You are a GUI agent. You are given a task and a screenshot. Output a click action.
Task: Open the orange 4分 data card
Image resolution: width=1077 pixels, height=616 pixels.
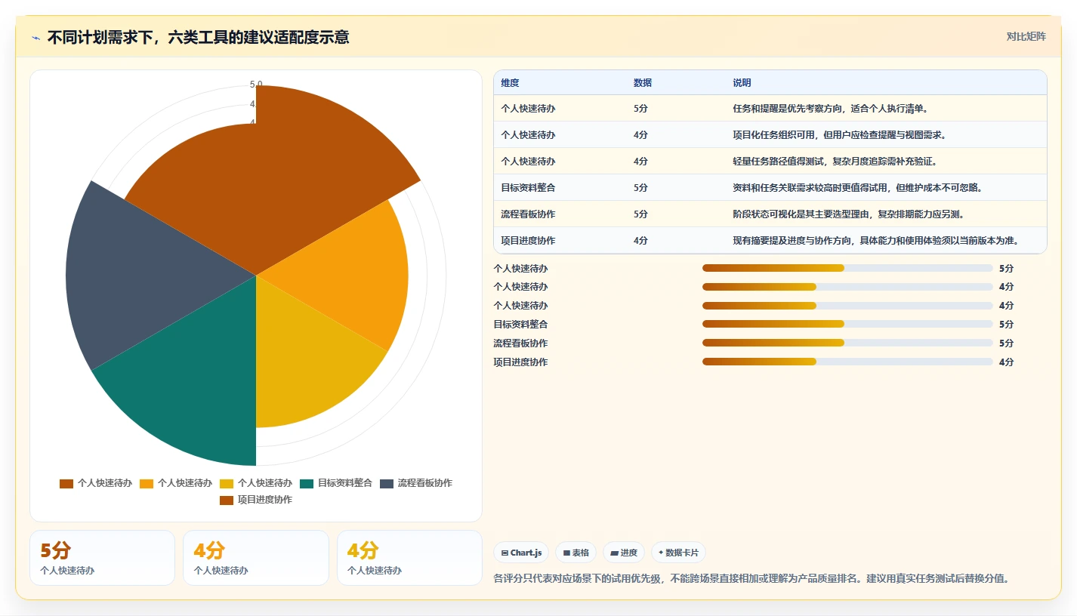(x=256, y=558)
